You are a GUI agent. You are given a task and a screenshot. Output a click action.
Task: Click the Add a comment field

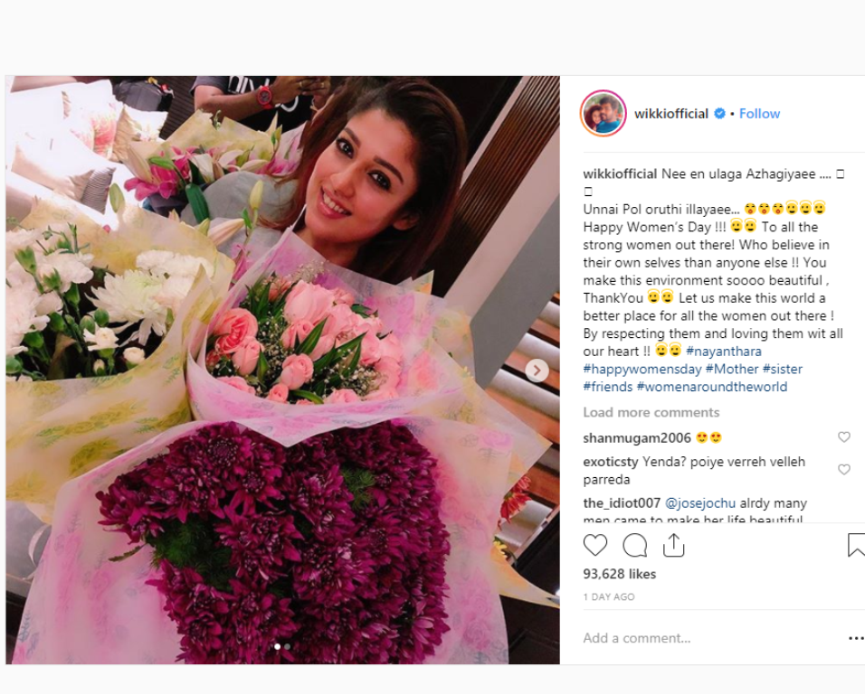point(712,638)
